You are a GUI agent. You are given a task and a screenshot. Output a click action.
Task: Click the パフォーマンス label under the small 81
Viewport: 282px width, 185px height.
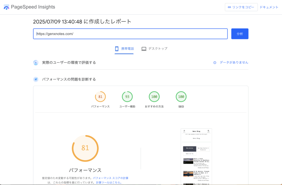point(100,106)
